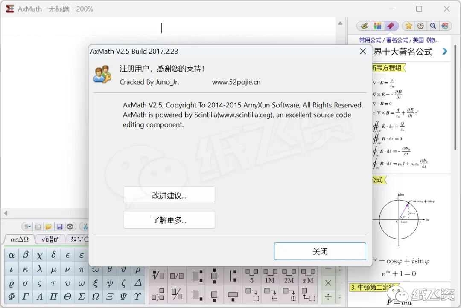Insert the nth root template

click(158, 276)
